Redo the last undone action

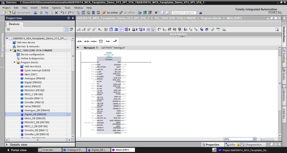tap(70, 13)
